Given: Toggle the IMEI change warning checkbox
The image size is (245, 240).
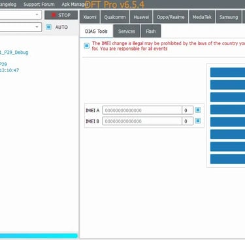Looking at the screenshot, I should pos(87,46).
